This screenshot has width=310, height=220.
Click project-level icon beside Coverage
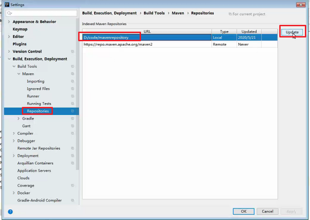click(73, 186)
